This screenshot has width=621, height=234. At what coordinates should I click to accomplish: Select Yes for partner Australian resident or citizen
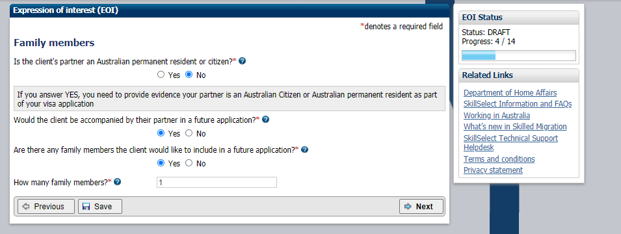click(161, 75)
